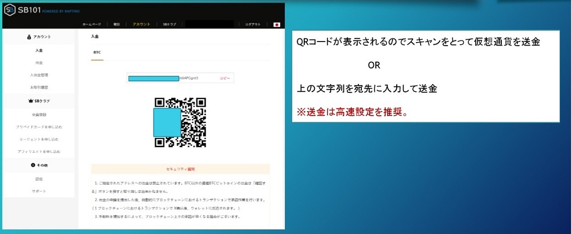Image resolution: width=572 pixels, height=234 pixels.
Task: Click the red ※送金は高速設定を推奨 note
Action: click(352, 112)
